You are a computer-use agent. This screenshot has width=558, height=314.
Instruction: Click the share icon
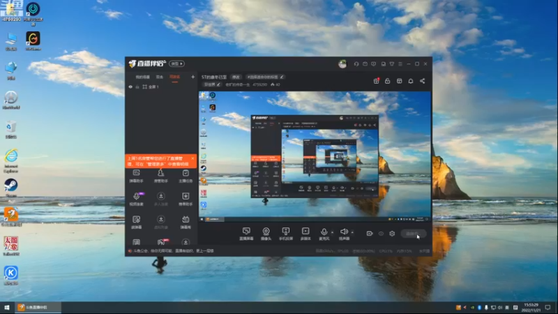[x=423, y=81]
